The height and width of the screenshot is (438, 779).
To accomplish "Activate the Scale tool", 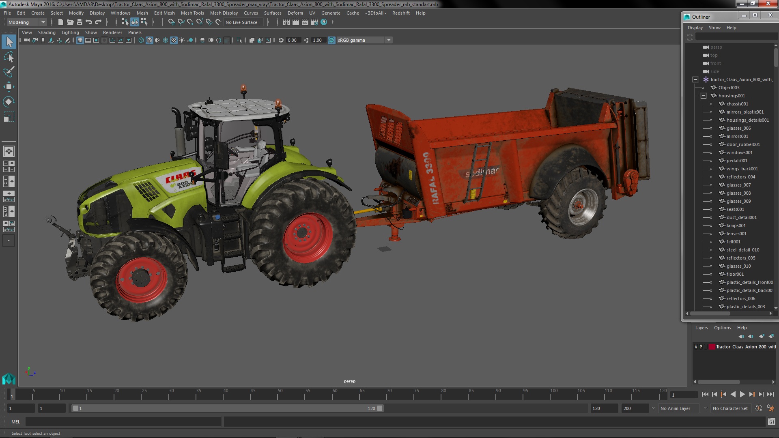I will click(9, 117).
